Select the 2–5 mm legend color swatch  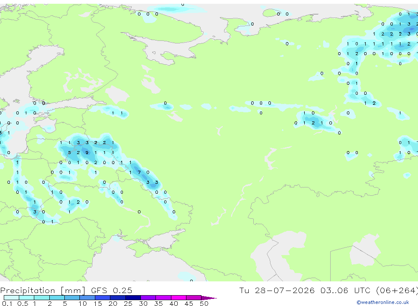click(57, 298)
